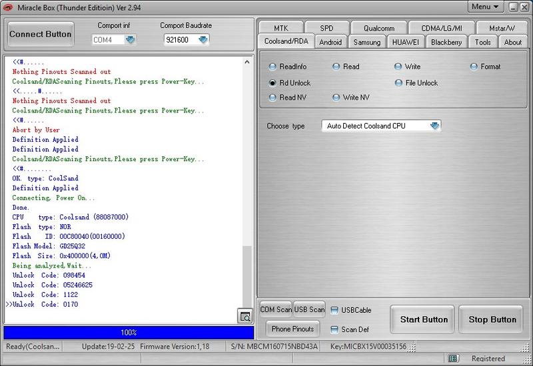533x366 pixels.
Task: Click the 'Unlock Code: 098454' log line
Action: pyautogui.click(x=49, y=275)
